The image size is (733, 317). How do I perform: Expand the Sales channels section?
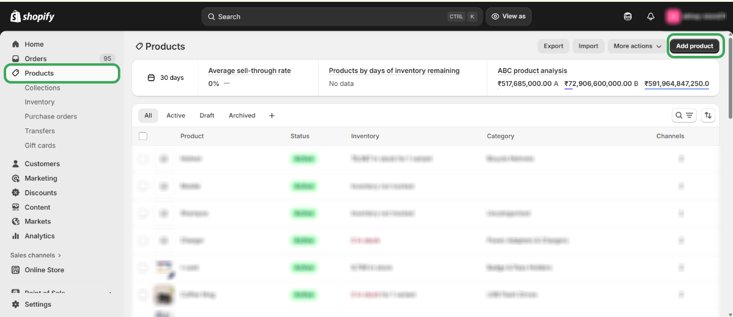(x=36, y=255)
